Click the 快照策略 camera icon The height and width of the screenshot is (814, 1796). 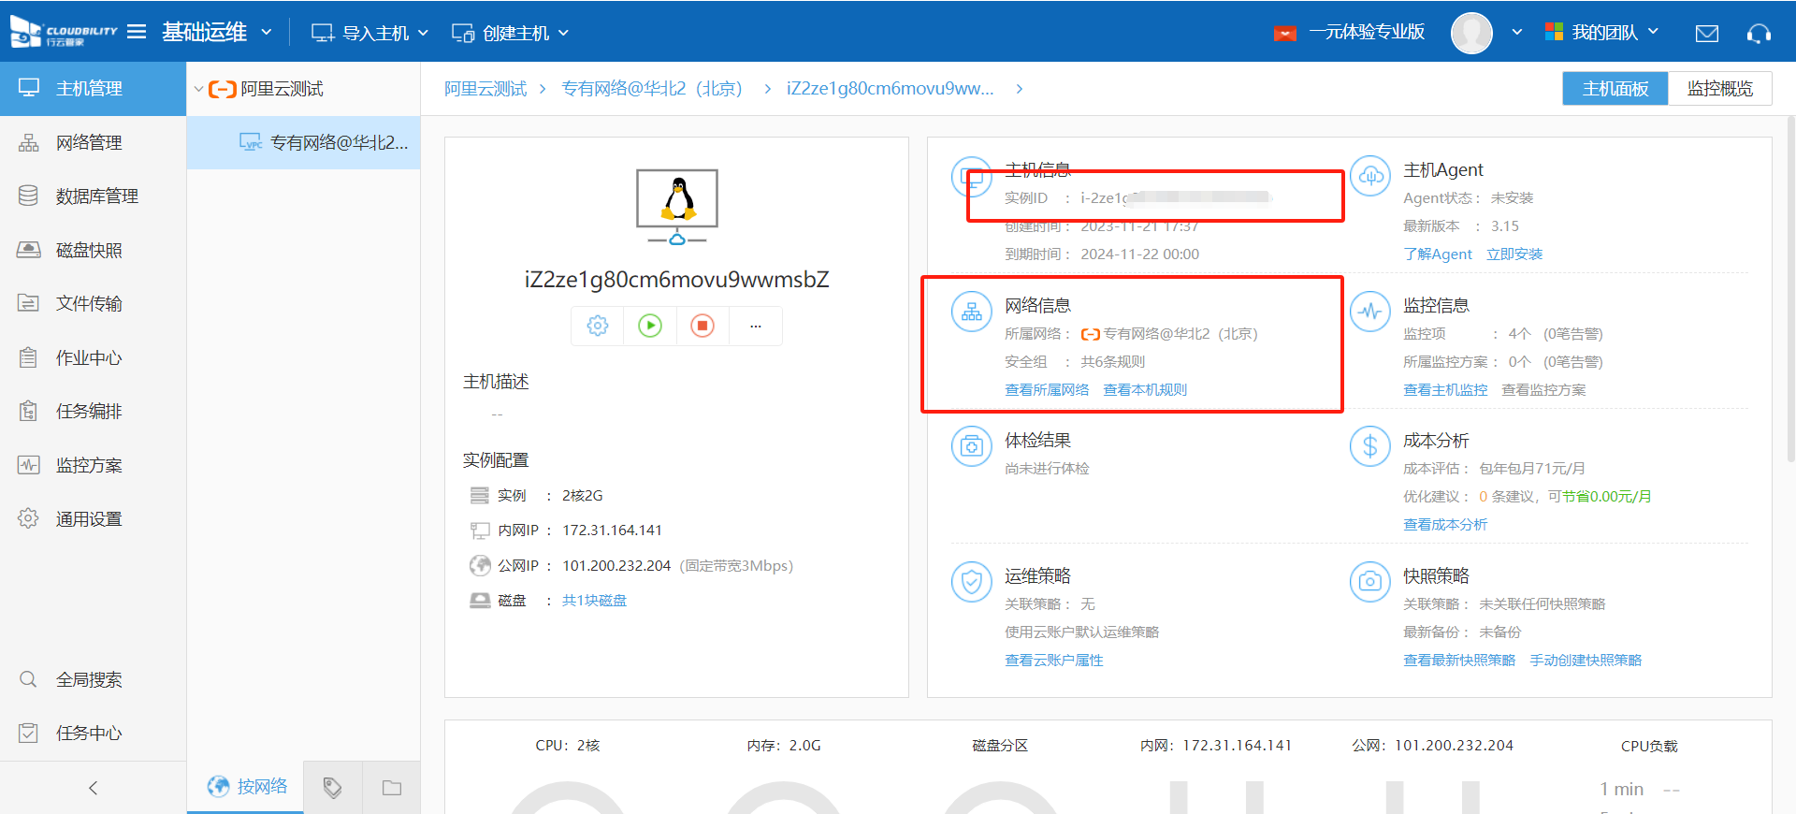(x=1370, y=582)
